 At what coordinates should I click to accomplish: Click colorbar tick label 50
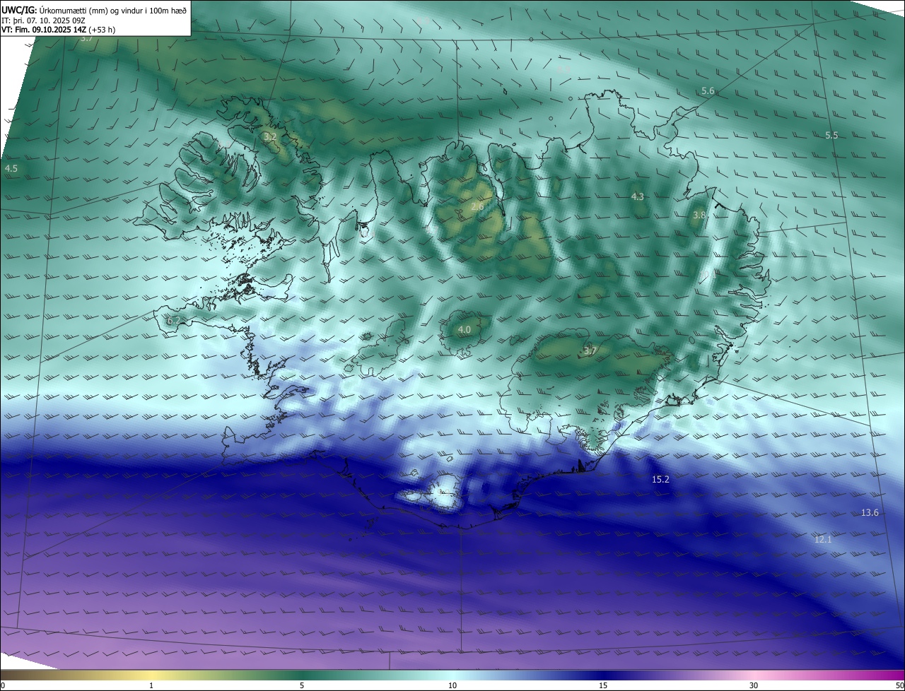click(x=899, y=685)
